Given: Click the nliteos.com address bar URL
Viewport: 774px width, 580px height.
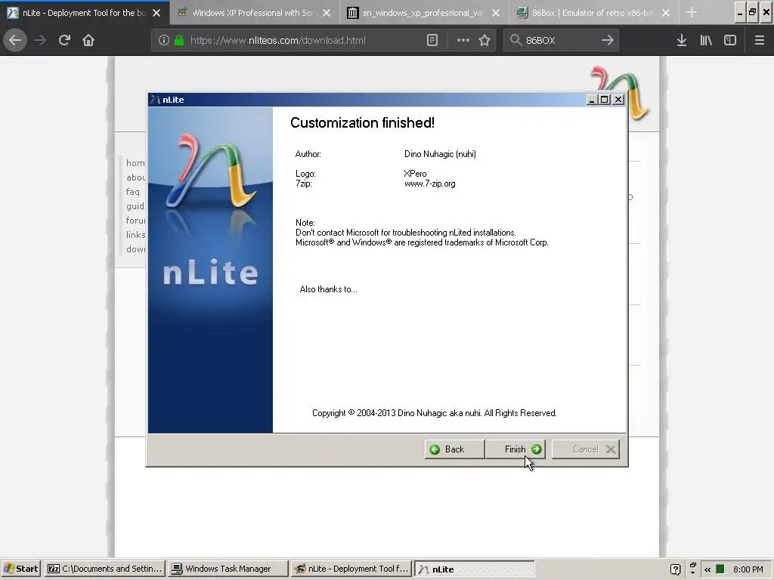Looking at the screenshot, I should 277,41.
